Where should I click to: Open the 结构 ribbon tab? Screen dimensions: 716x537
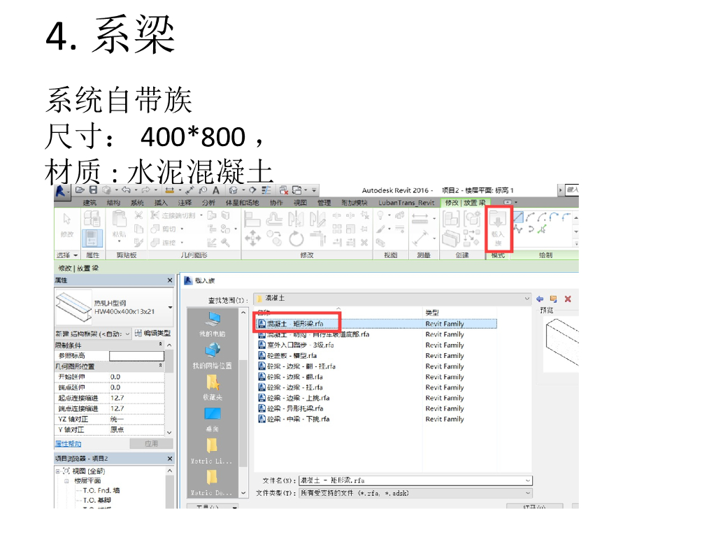[113, 202]
